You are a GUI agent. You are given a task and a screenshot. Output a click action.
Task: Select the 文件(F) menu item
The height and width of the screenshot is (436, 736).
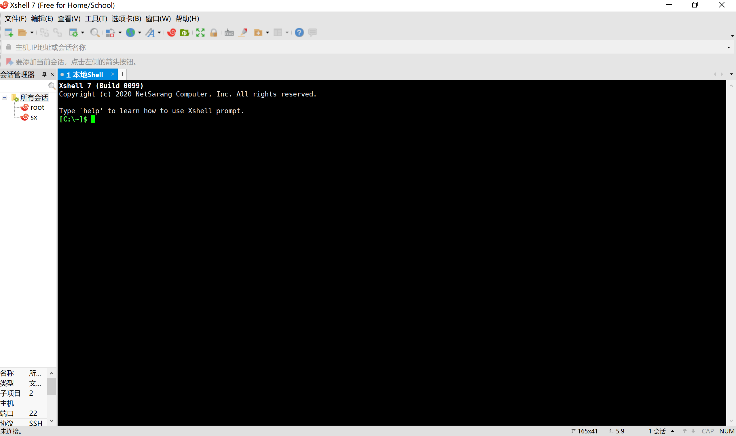[15, 19]
